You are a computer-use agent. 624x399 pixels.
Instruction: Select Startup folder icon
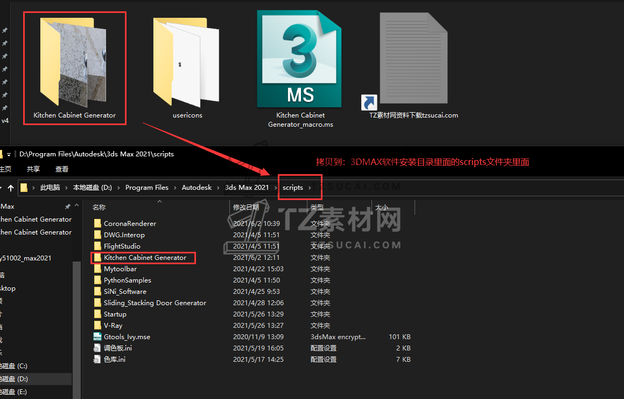(97, 314)
